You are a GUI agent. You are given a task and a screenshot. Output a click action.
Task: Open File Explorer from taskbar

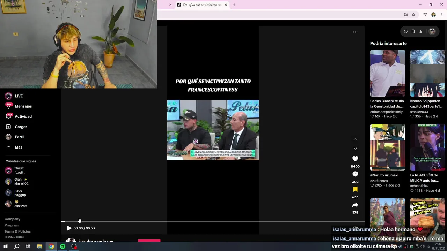point(39,246)
